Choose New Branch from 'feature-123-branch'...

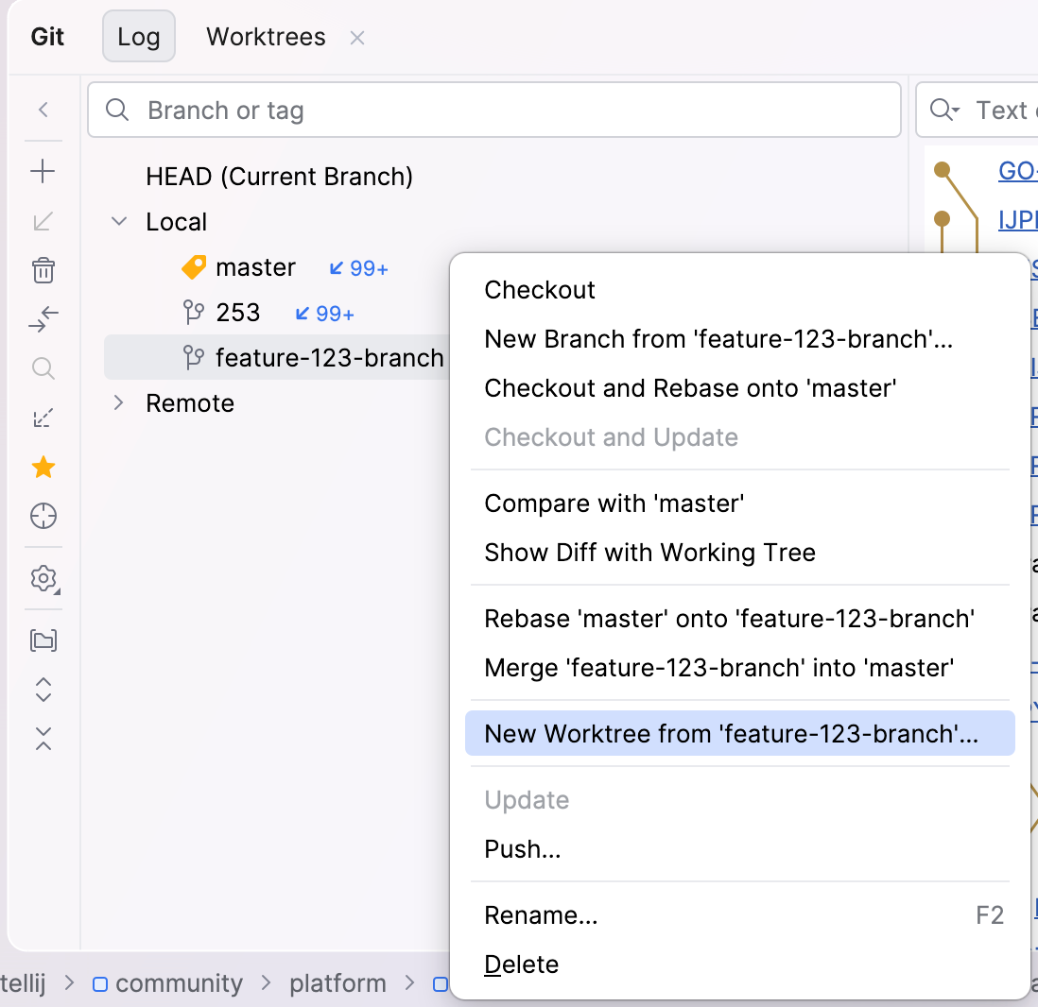[739, 339]
